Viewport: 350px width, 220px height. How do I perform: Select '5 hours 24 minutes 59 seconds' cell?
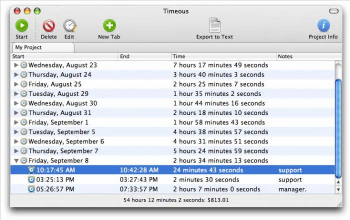pos(221,151)
